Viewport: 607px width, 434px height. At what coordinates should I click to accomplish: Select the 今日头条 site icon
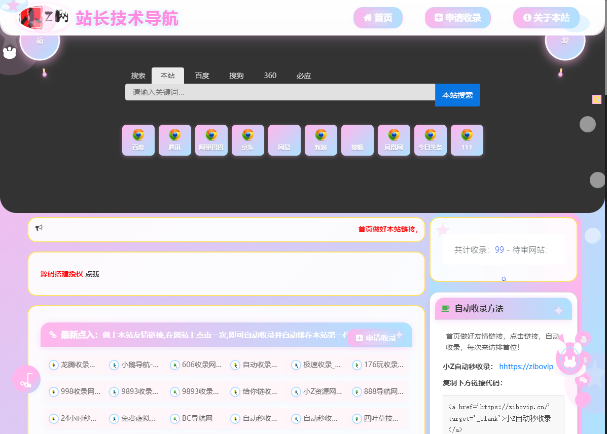click(430, 140)
